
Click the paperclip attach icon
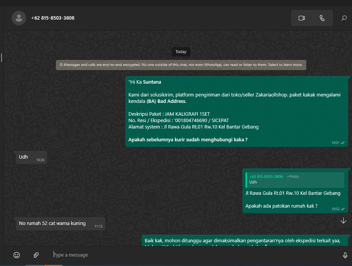coord(36,255)
